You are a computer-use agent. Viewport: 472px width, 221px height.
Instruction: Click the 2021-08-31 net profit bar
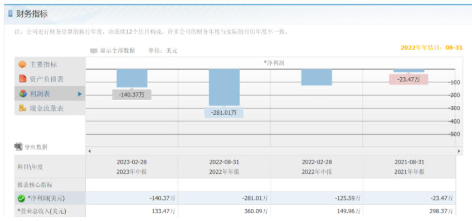[x=409, y=71]
